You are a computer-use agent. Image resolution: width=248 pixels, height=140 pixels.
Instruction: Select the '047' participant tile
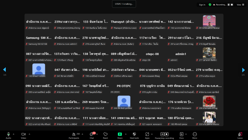tap(67, 70)
